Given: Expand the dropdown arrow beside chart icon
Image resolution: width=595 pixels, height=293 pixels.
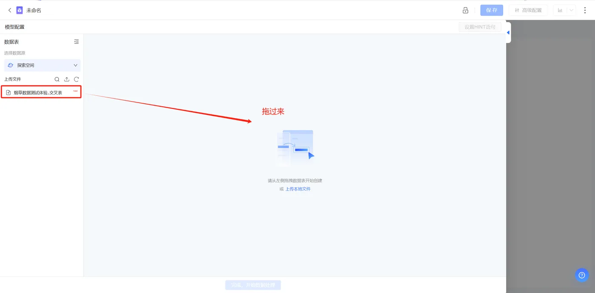Looking at the screenshot, I should (572, 10).
